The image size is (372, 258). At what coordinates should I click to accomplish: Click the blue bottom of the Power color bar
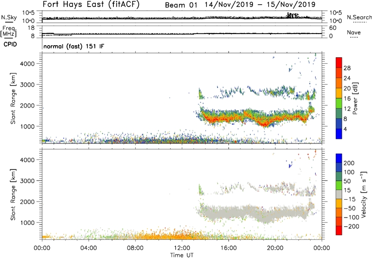click(x=339, y=134)
